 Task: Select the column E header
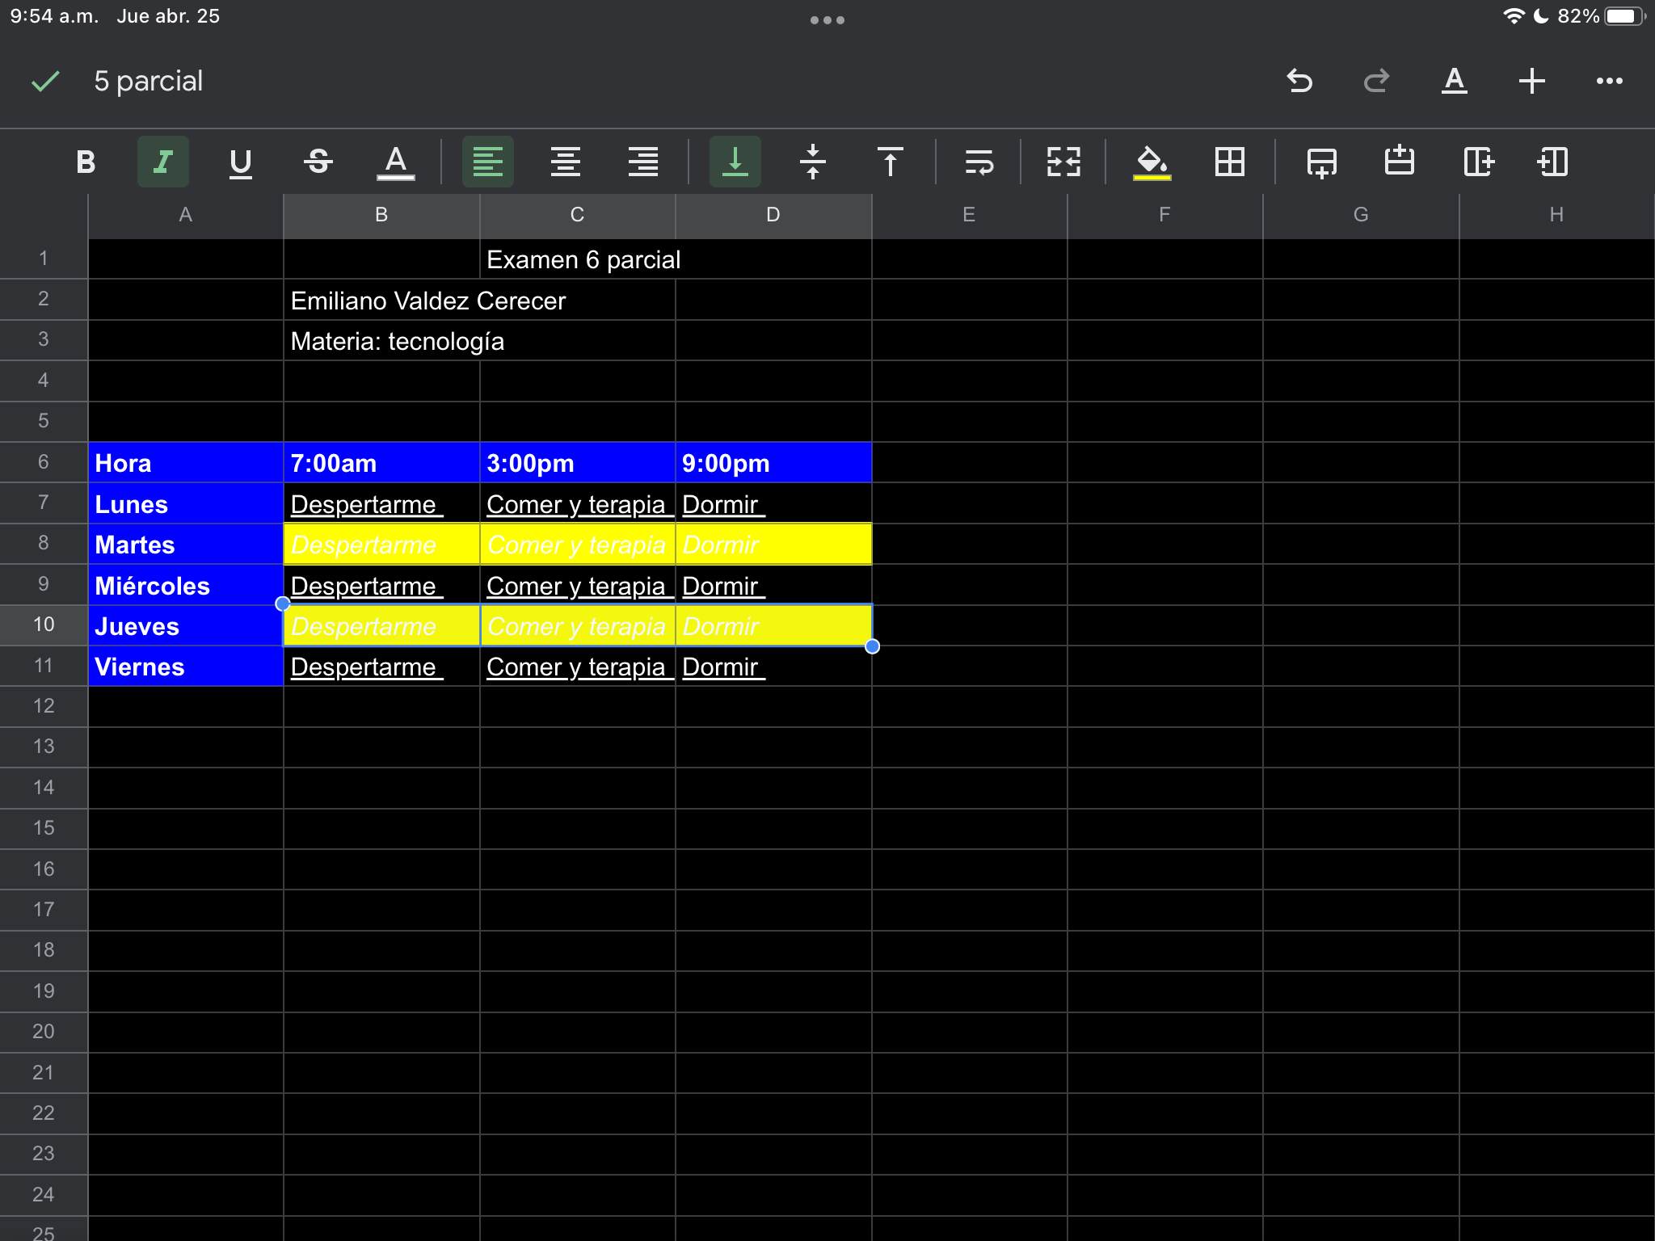[969, 215]
